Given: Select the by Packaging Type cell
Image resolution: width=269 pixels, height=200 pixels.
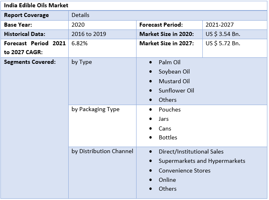Looking at the screenshot, I should (95, 109).
